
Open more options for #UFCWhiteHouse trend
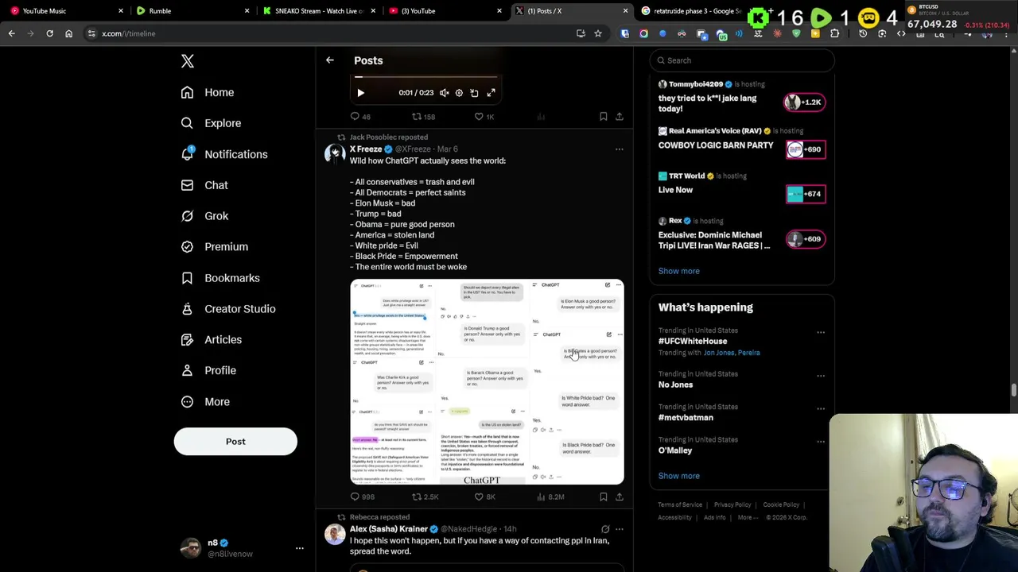pos(821,333)
